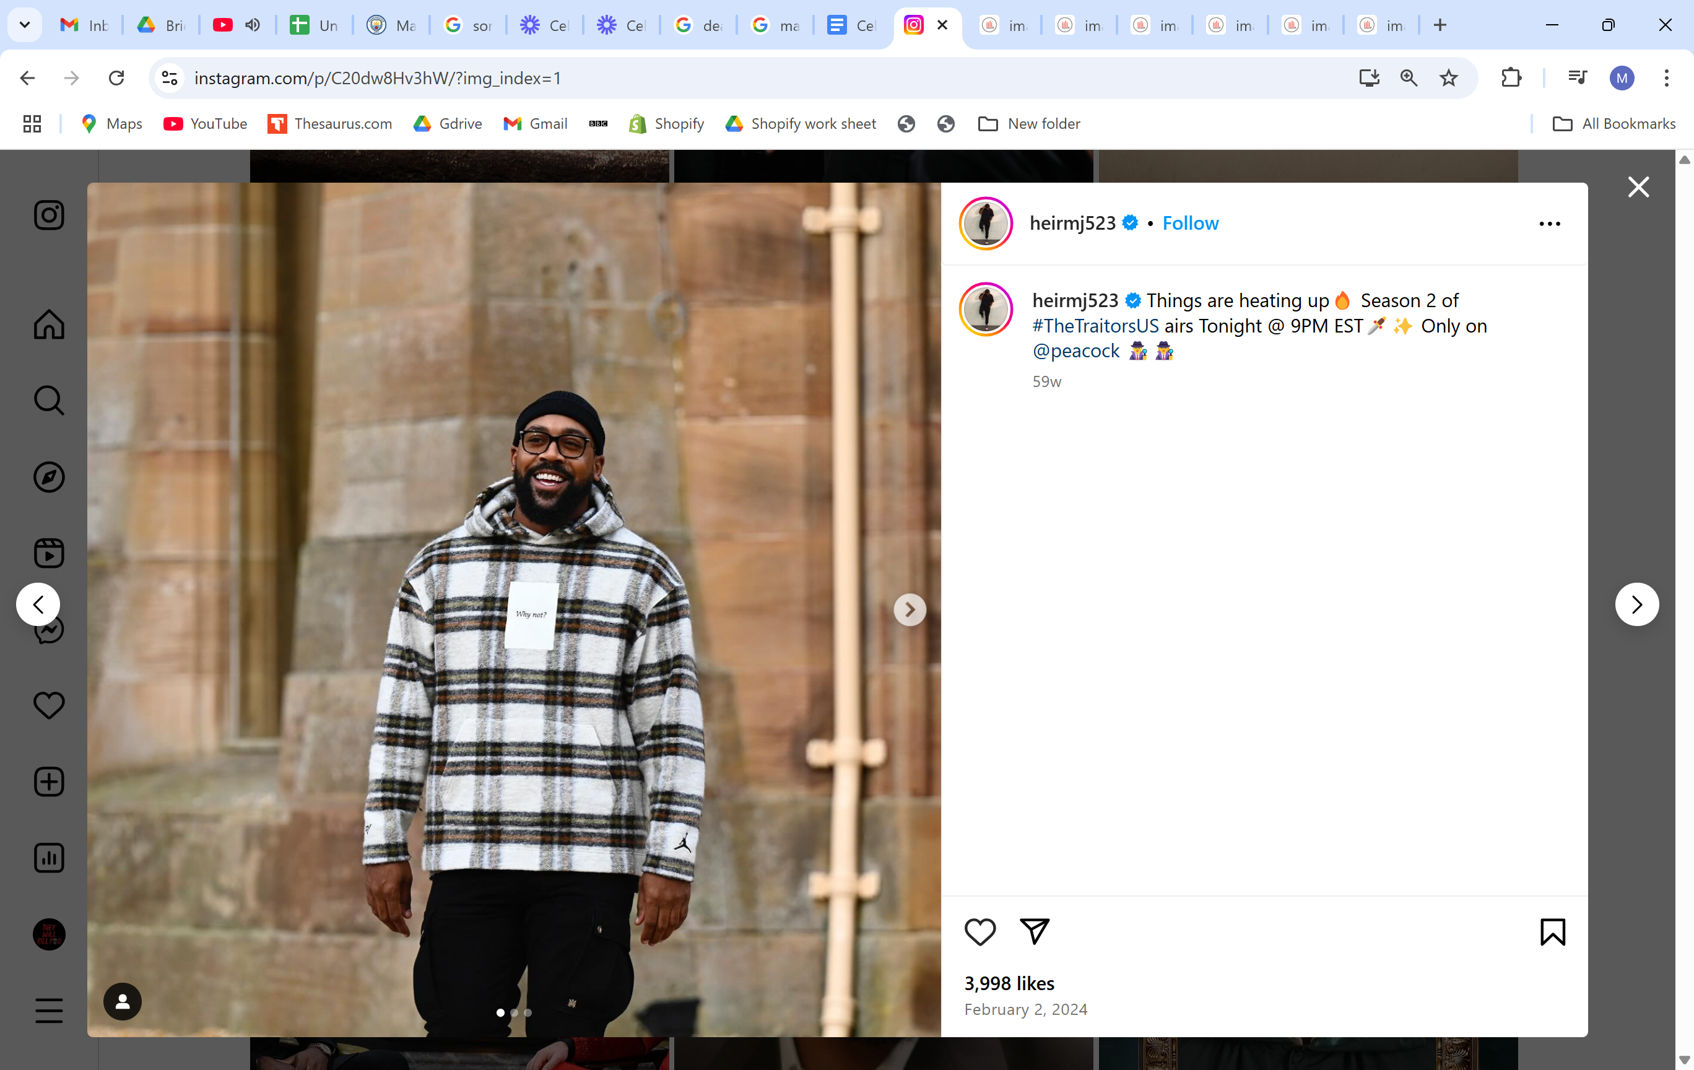The height and width of the screenshot is (1070, 1694).
Task: Show tagged people on the photo
Action: point(123,1001)
